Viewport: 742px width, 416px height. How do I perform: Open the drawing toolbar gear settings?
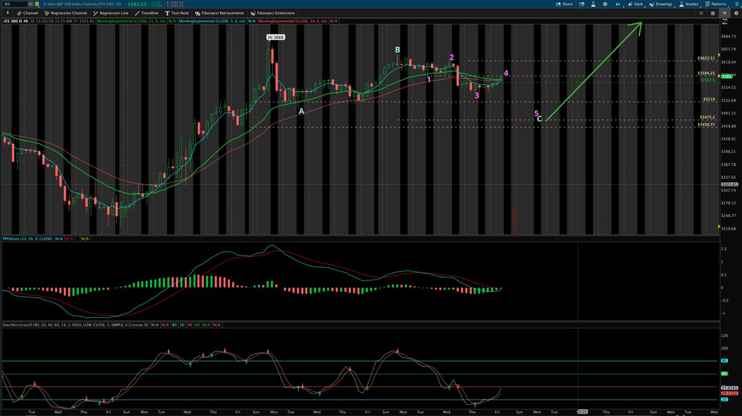[x=735, y=12]
